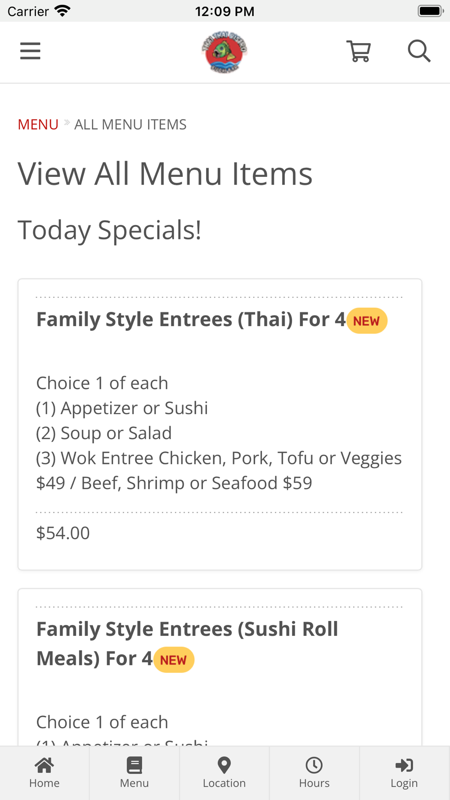Viewport: 450px width, 800px height.
Task: Tap NEW badge on Thai entrees
Action: [x=367, y=321]
